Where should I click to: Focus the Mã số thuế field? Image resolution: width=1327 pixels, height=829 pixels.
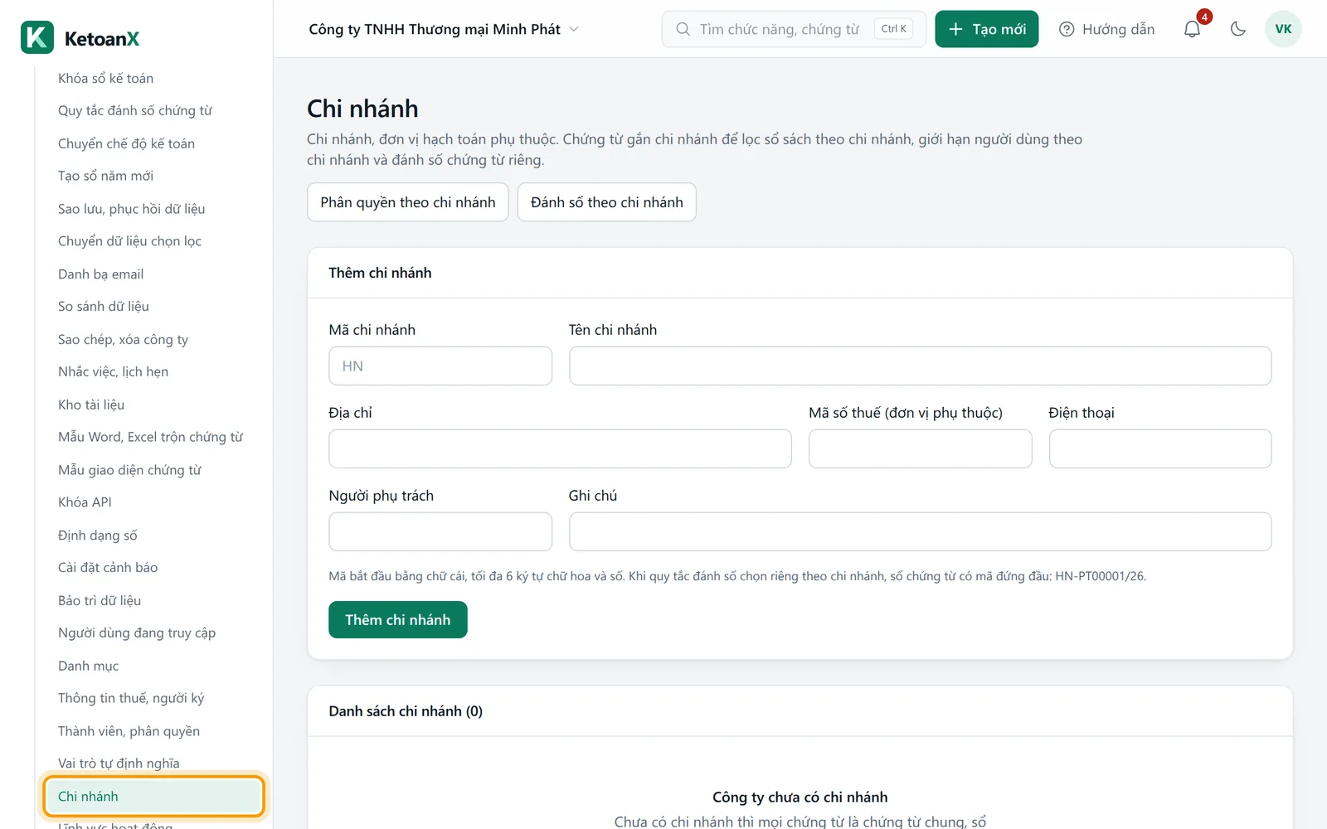coord(921,448)
